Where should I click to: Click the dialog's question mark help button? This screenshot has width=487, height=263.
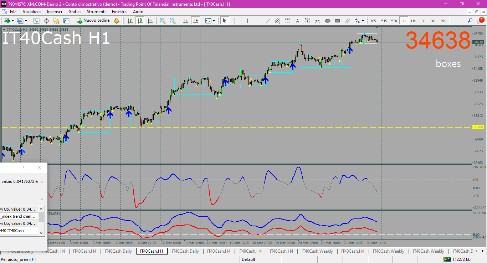tap(23, 167)
